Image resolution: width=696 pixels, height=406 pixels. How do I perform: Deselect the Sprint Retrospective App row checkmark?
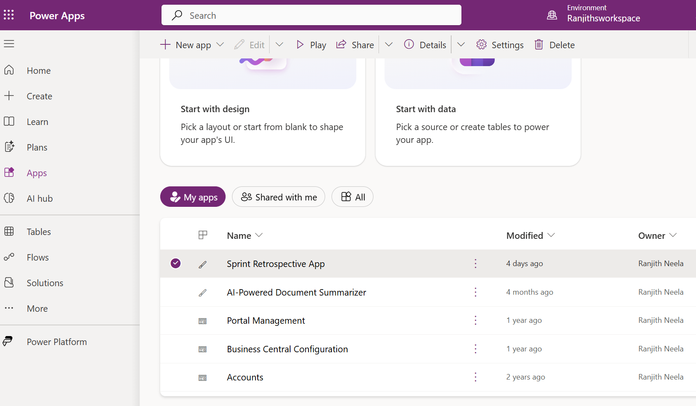[x=175, y=263]
